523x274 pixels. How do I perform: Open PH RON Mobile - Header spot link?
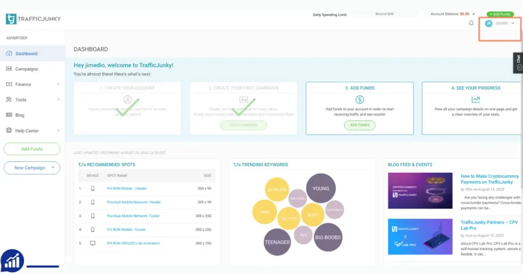tap(127, 188)
